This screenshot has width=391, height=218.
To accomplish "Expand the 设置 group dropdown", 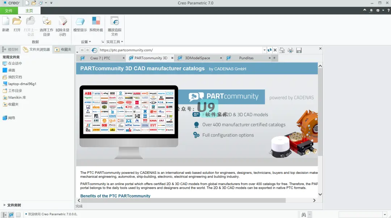I will 86,42.
